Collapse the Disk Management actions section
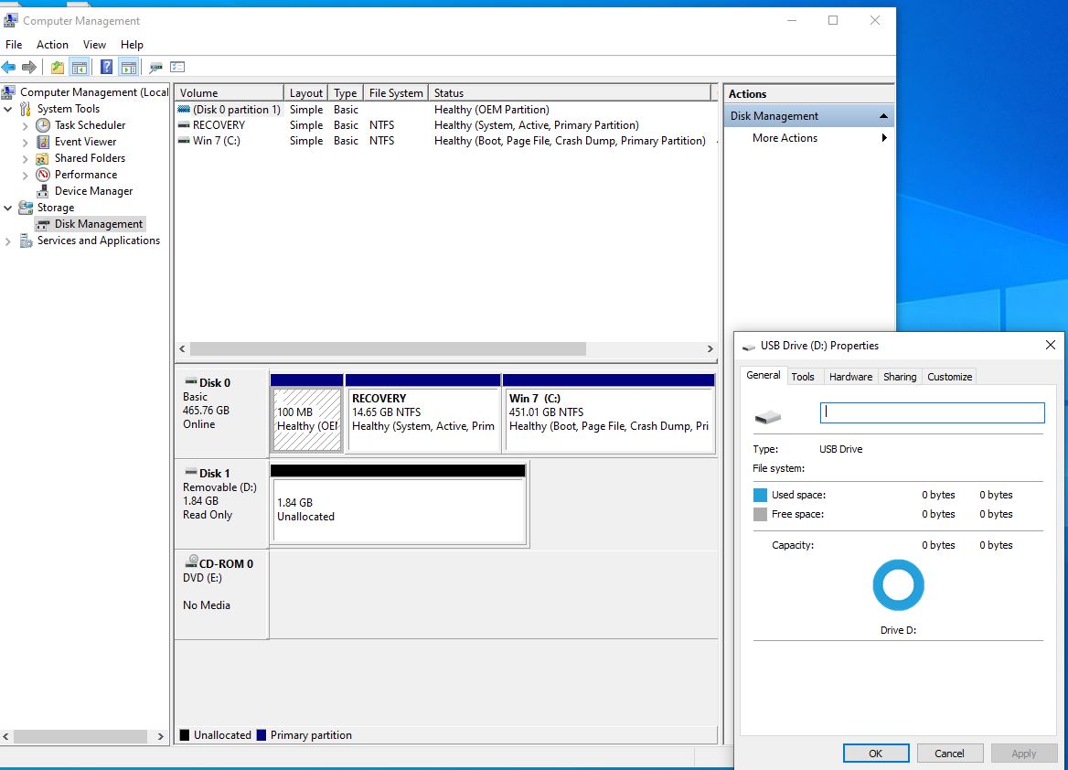The image size is (1068, 770). click(x=883, y=116)
